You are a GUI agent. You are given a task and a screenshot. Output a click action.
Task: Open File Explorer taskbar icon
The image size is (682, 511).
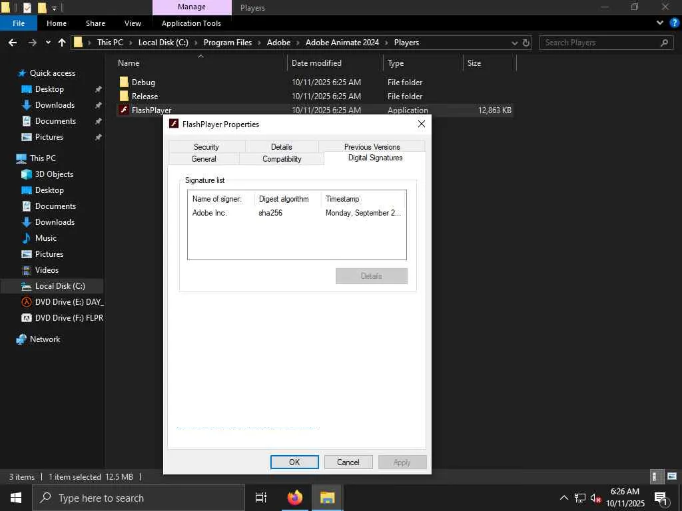tap(327, 498)
